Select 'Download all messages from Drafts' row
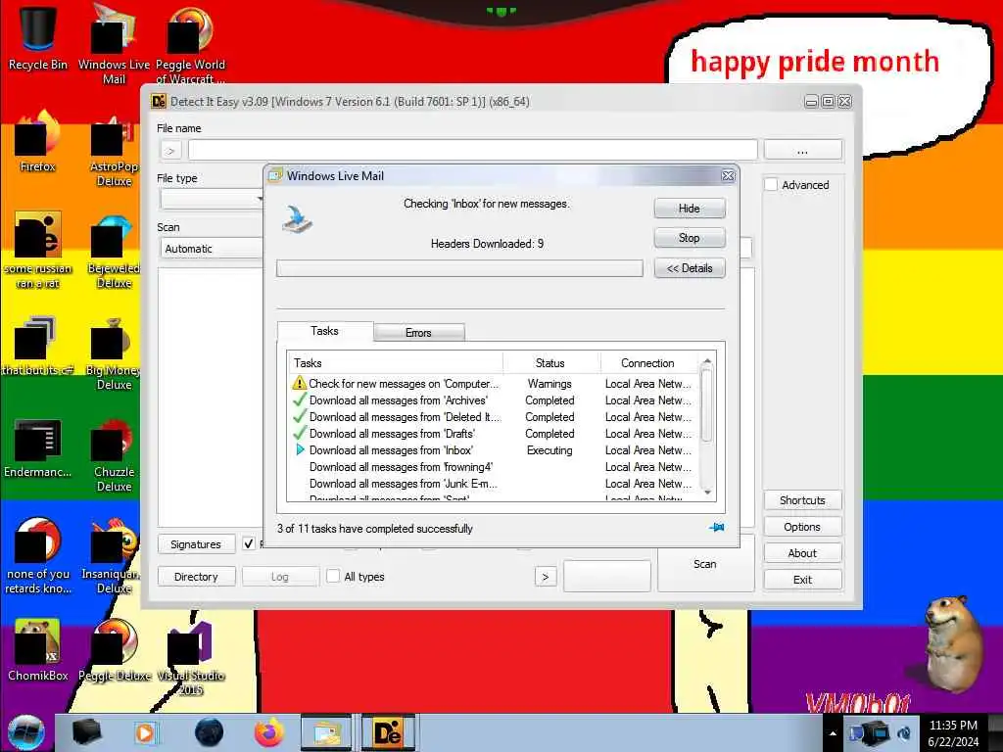 point(493,434)
